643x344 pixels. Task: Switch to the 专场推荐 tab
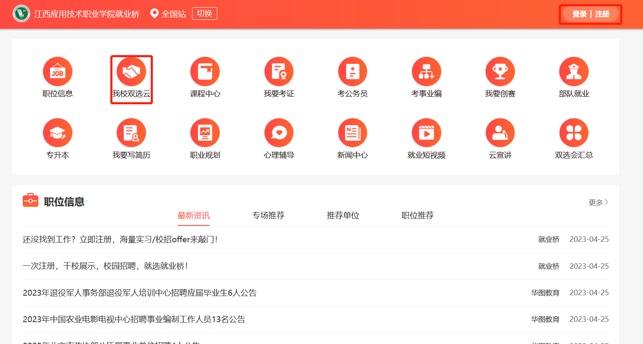[268, 215]
